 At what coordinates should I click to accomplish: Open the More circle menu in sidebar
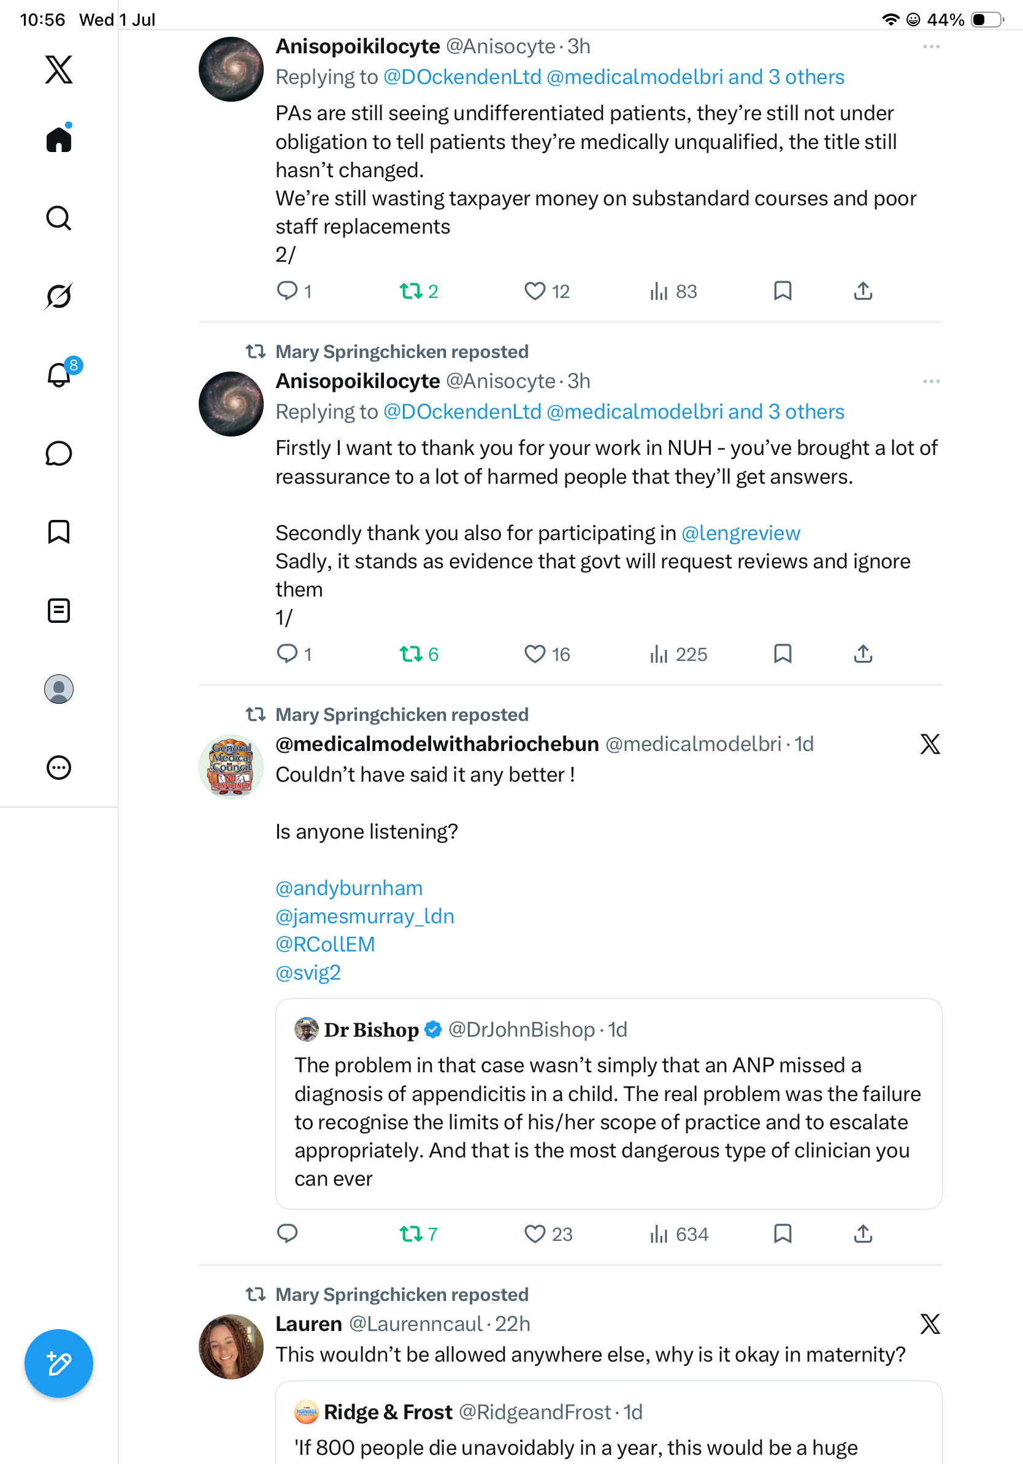pyautogui.click(x=59, y=768)
